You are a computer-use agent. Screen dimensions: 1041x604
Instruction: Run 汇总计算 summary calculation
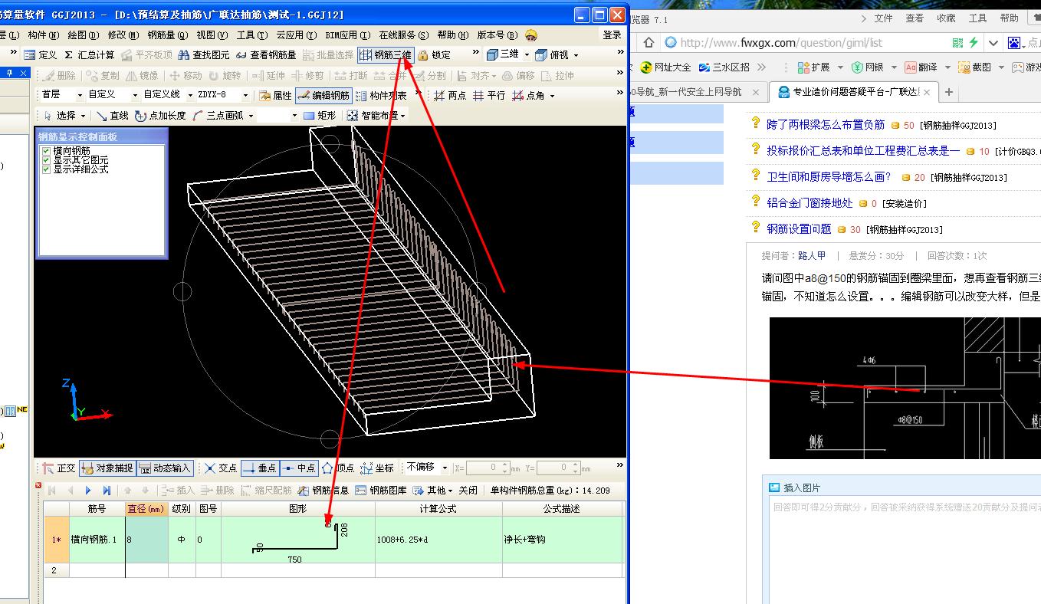click(x=89, y=55)
